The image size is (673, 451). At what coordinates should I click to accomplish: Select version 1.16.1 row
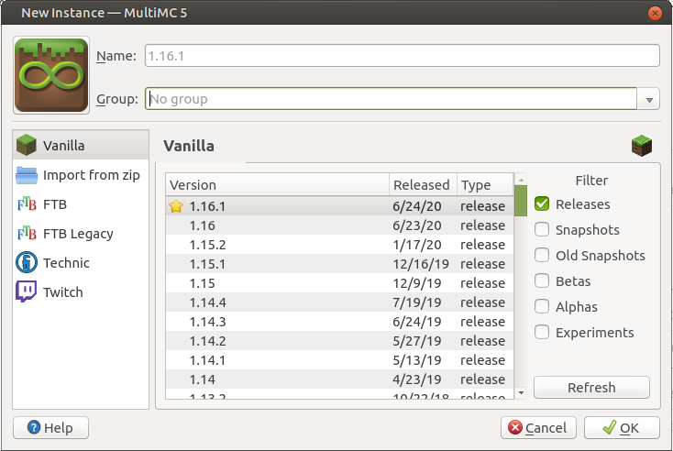click(x=339, y=206)
